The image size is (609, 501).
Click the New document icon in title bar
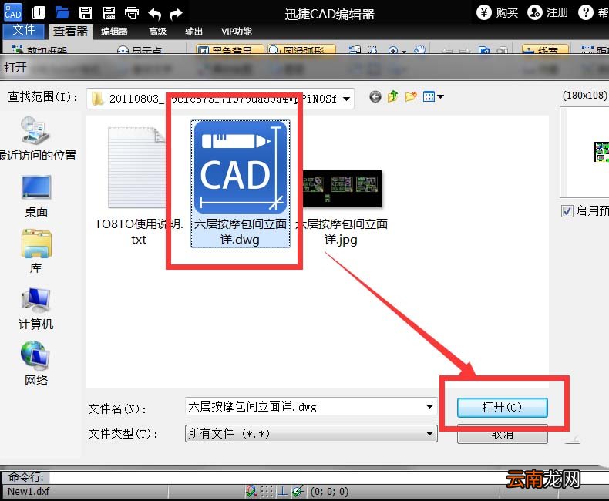39,13
